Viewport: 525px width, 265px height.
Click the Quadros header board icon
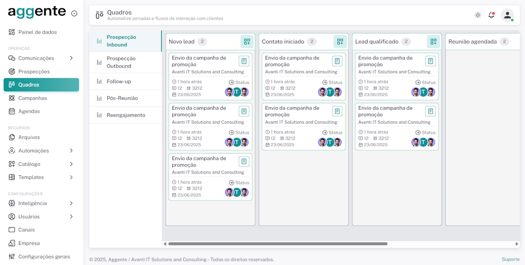click(99, 15)
